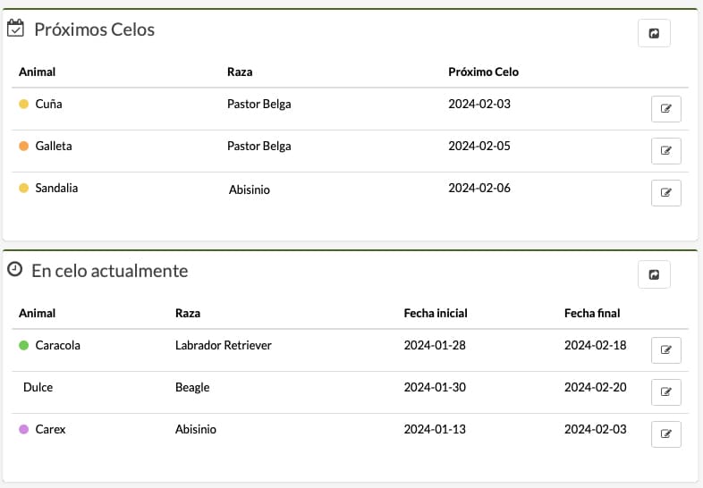Click the En celo actualmente panel export icon
This screenshot has height=488, width=703.
coord(654,274)
